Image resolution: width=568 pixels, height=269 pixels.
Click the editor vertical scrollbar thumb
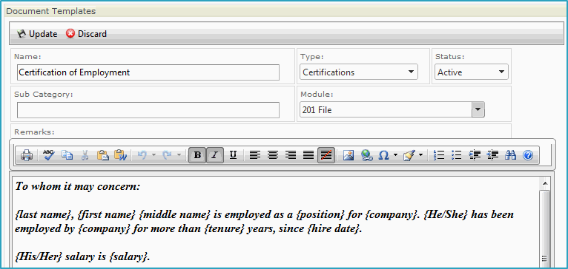click(x=544, y=228)
